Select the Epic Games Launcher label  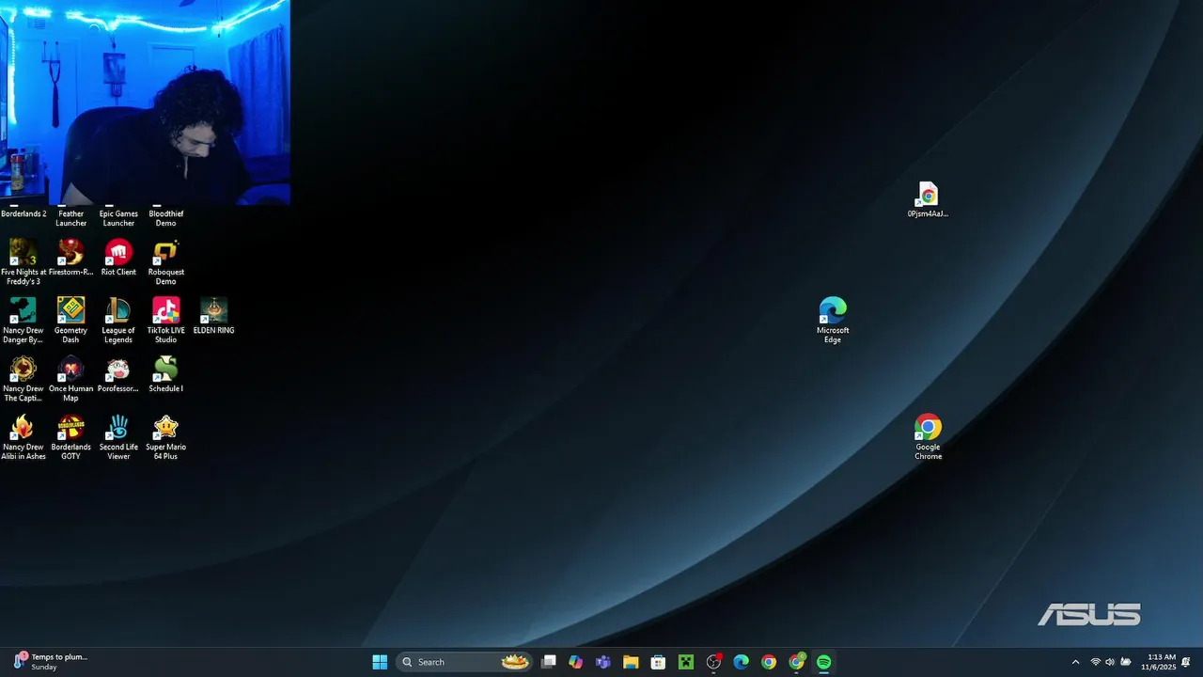tap(118, 218)
